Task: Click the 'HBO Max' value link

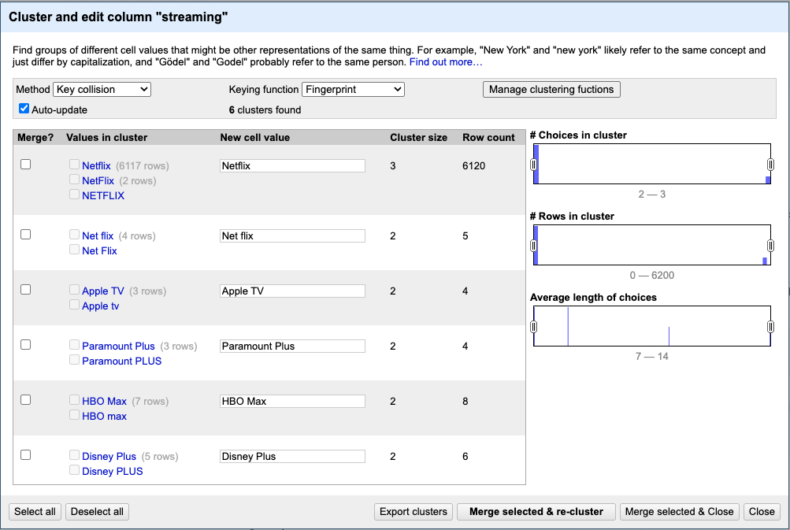Action: click(104, 401)
